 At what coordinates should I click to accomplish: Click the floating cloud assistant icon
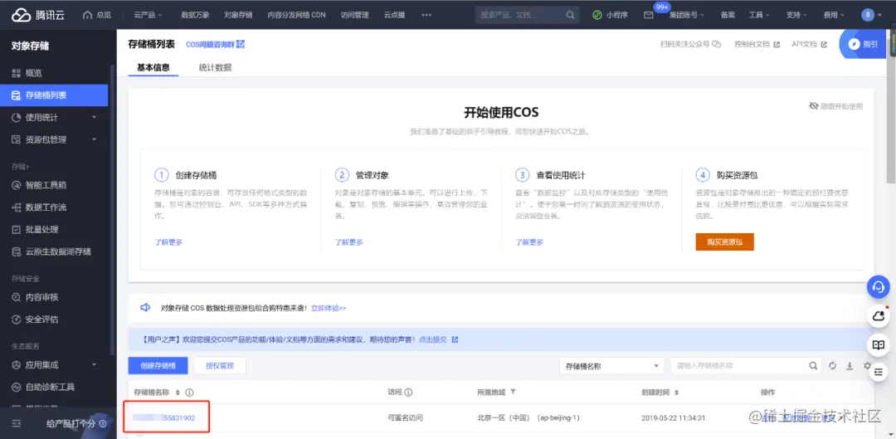879,315
